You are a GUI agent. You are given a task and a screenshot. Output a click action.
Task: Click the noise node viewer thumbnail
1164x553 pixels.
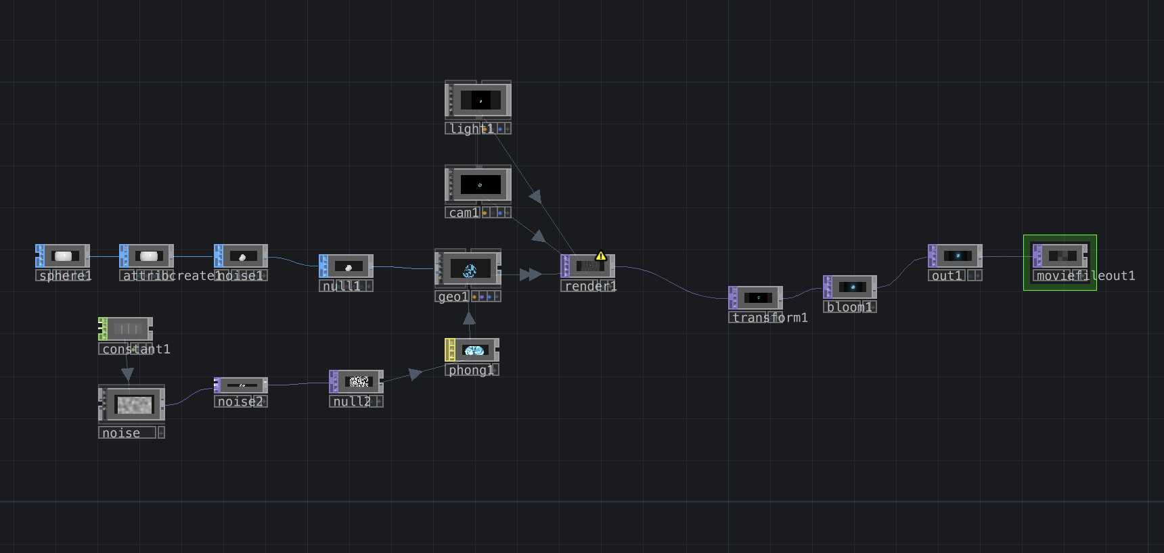click(134, 404)
